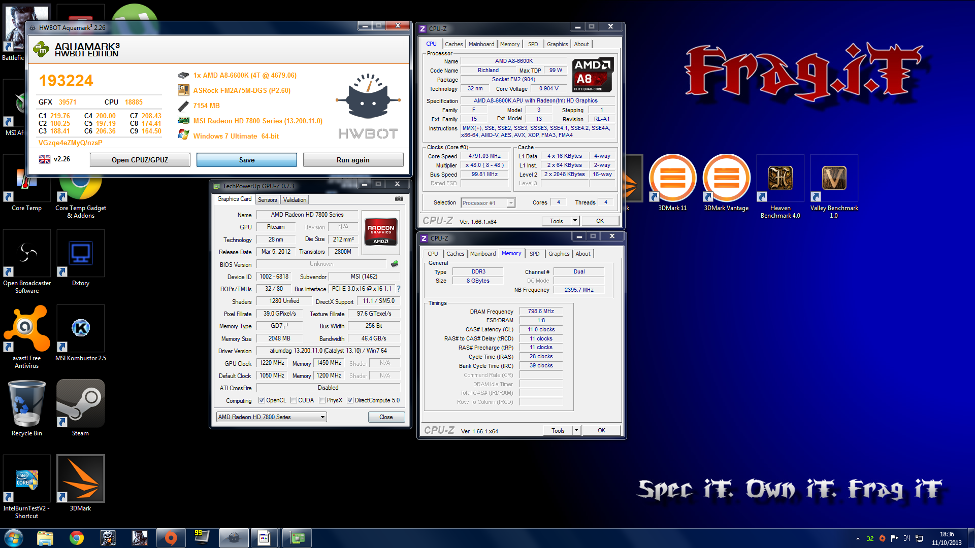Click the Radeon Graphics logo in GPU-Z
Screen dimensions: 975x548
pyautogui.click(x=381, y=232)
